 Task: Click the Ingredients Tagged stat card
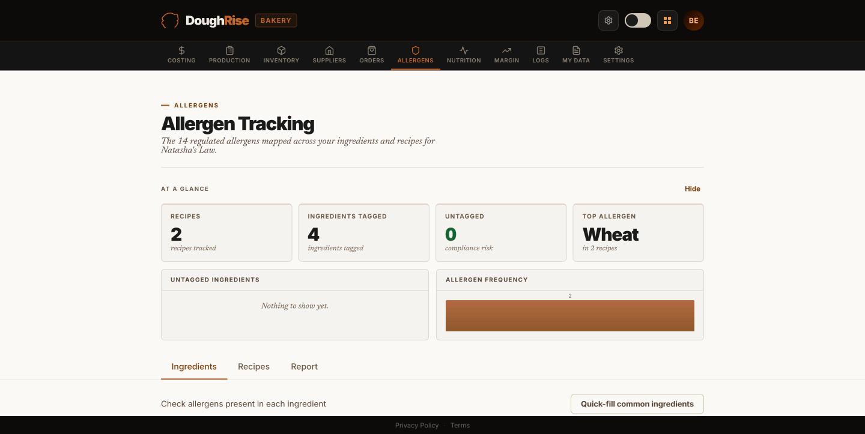(x=364, y=233)
